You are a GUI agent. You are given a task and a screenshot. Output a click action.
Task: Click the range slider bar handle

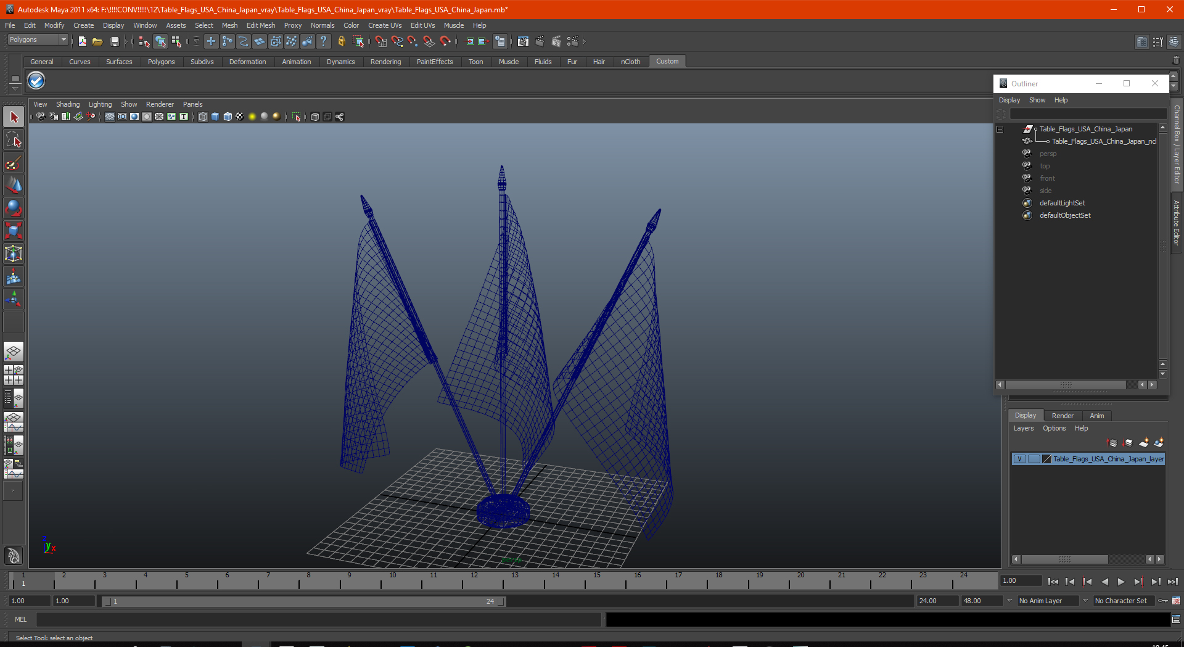(305, 601)
